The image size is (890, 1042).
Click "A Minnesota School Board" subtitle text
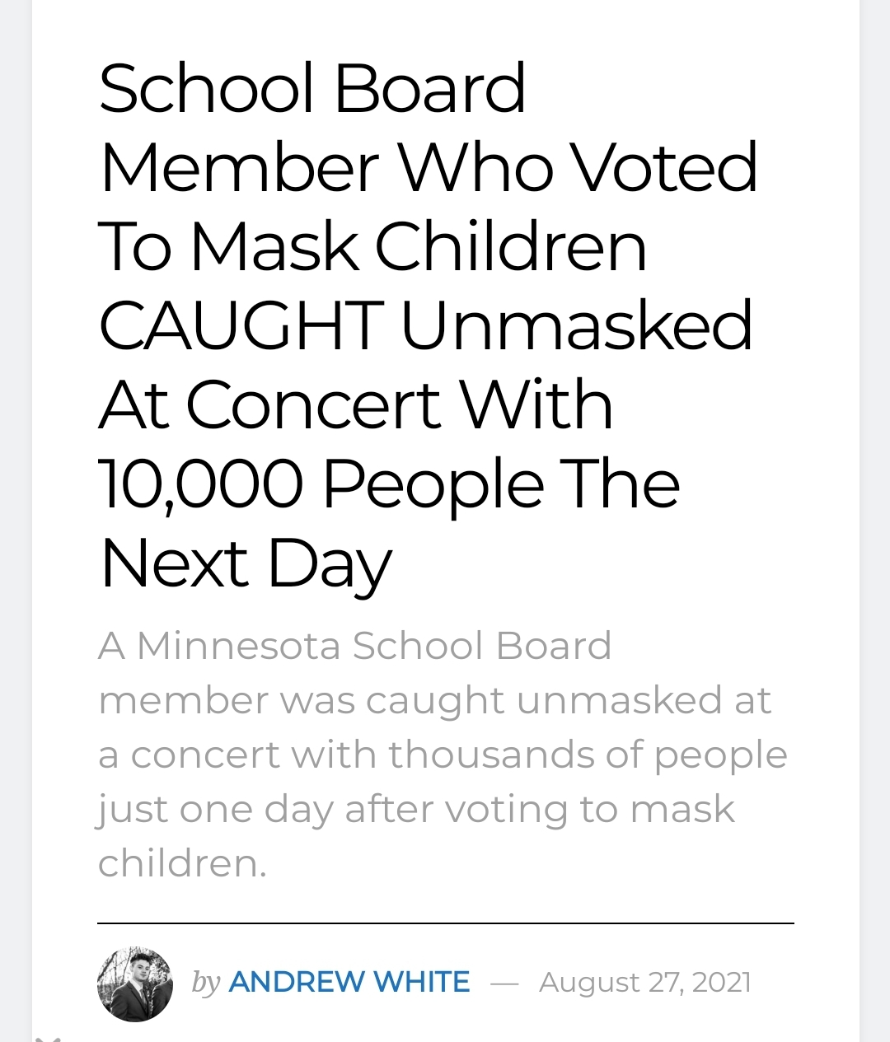pos(354,645)
